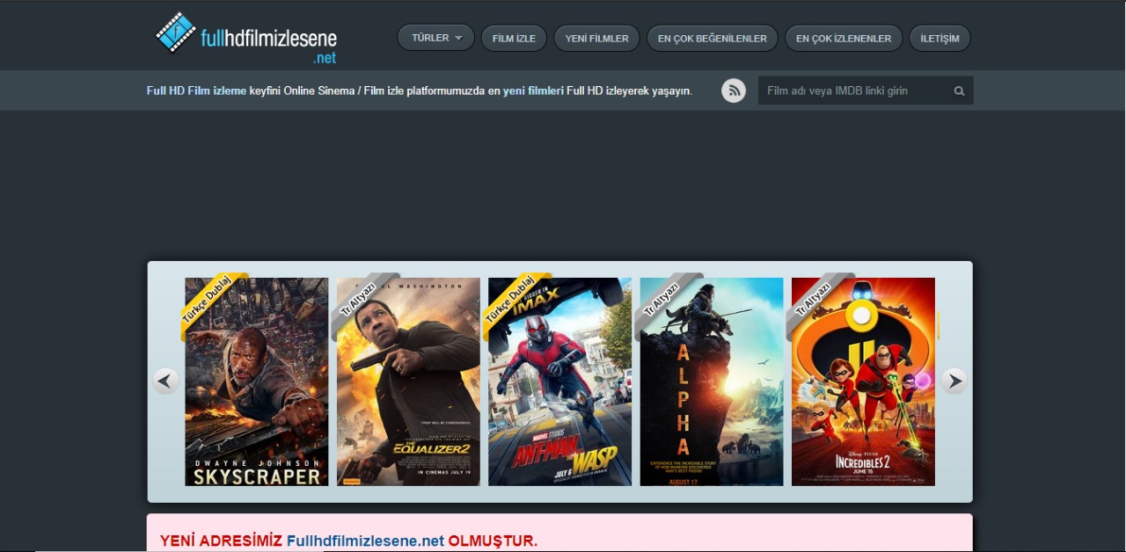Open EN ÇOK İZLENENLER page
1126x552 pixels.
point(844,39)
